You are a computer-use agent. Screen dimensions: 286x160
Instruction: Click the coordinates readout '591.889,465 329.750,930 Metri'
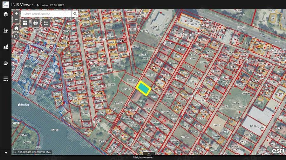35,152
